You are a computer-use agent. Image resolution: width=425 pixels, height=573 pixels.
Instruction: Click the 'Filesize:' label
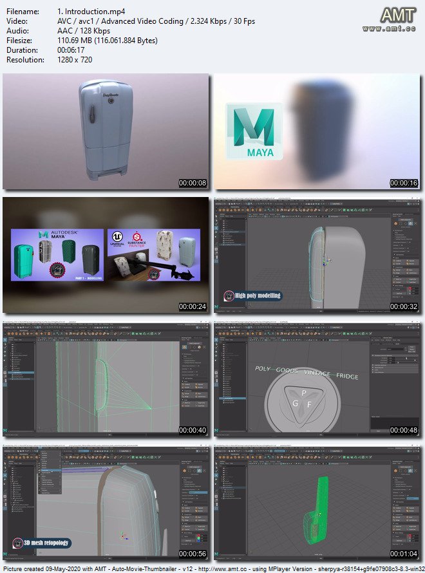[x=19, y=41]
